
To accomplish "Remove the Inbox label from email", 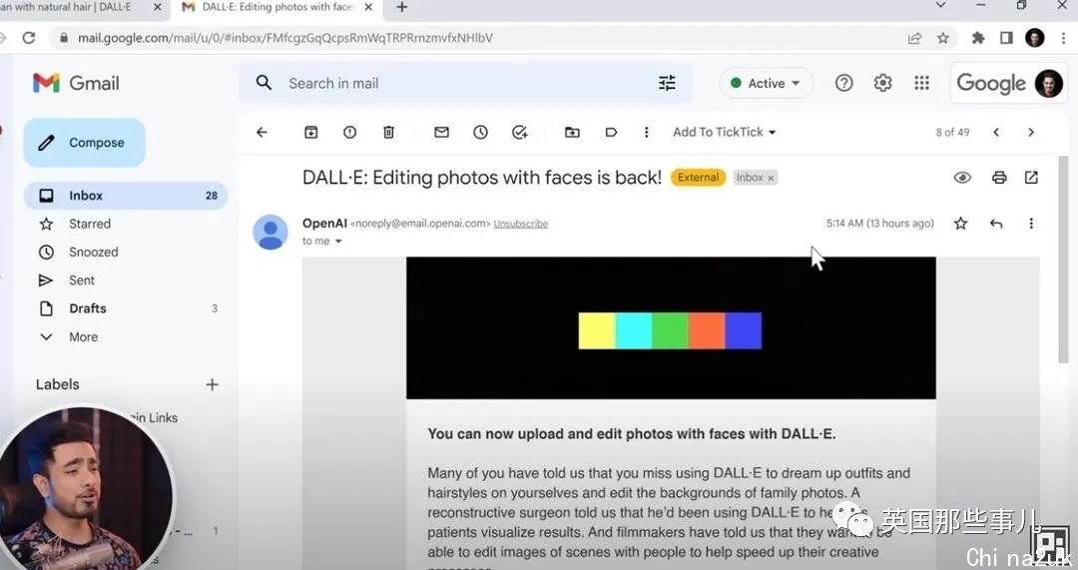I will click(x=771, y=178).
